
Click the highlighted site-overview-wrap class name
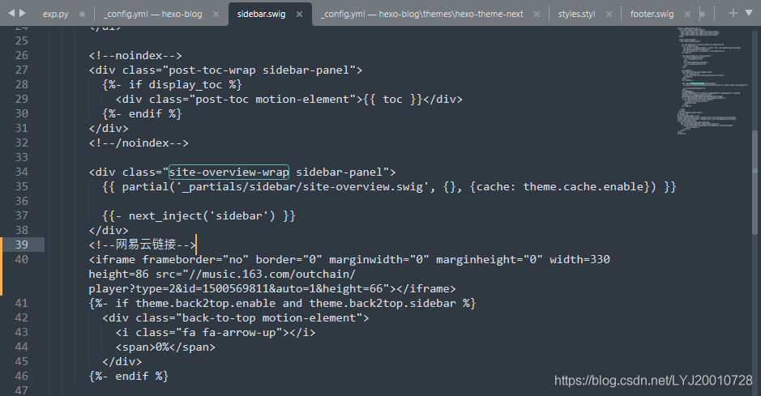[229, 172]
